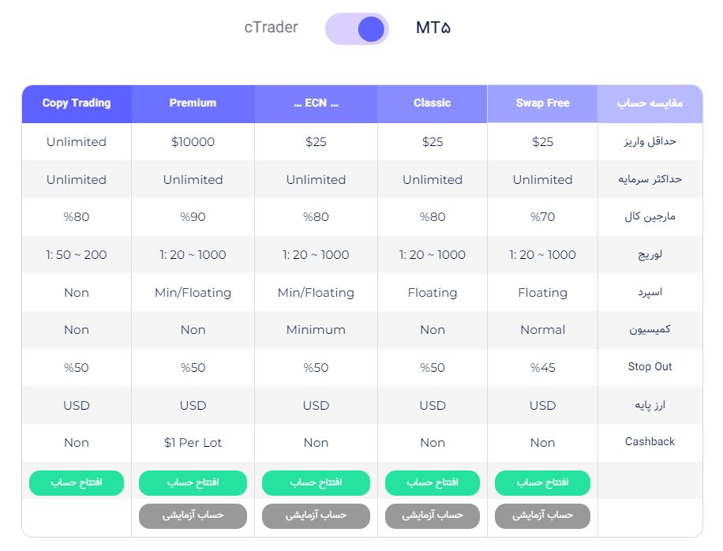Image resolution: width=723 pixels, height=551 pixels.
Task: Open account button under Premium column
Action: coord(193,483)
